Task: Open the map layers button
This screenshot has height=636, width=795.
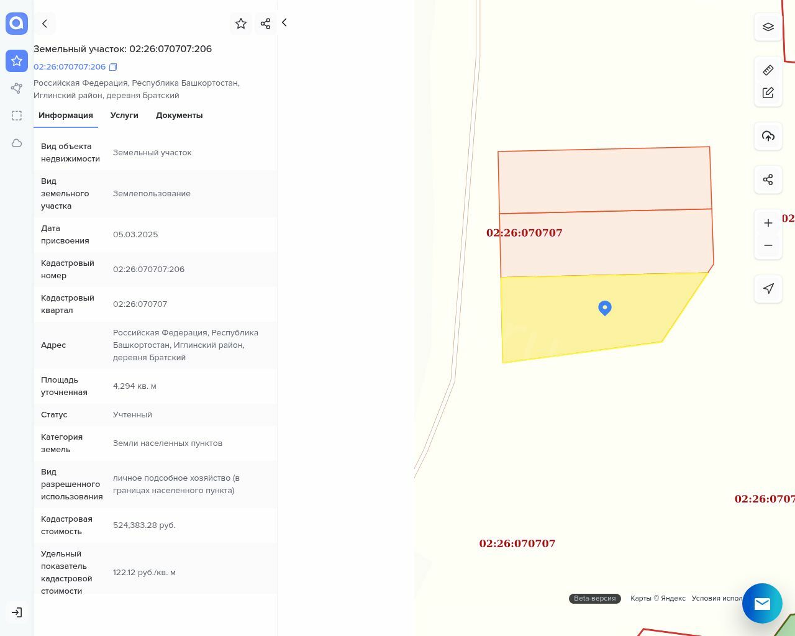Action: (x=768, y=27)
